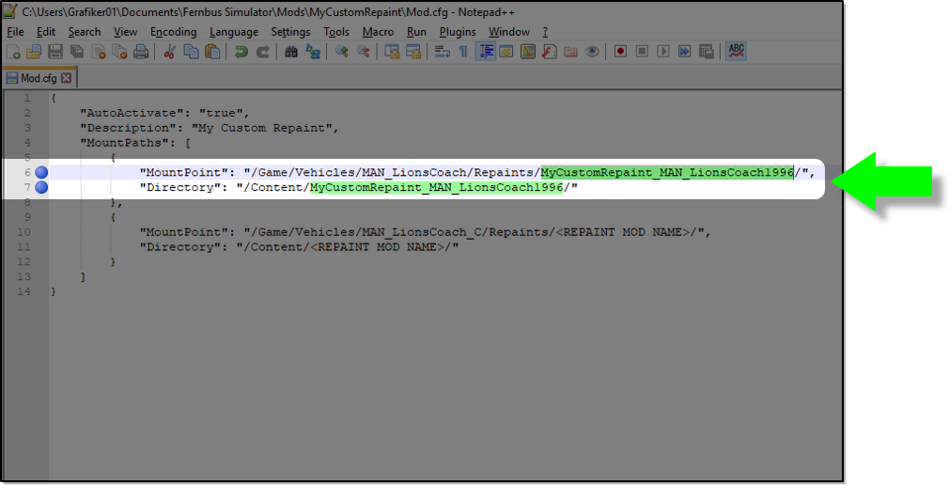Toggle the ABC spell check button
The width and height of the screenshot is (949, 485).
coord(736,51)
